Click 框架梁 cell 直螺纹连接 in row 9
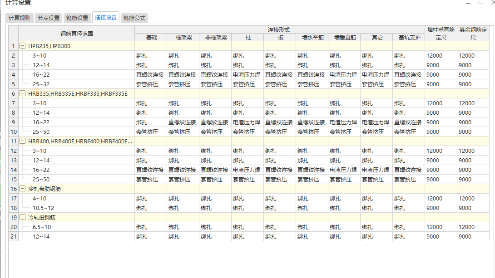The width and height of the screenshot is (495, 278). pos(182,122)
